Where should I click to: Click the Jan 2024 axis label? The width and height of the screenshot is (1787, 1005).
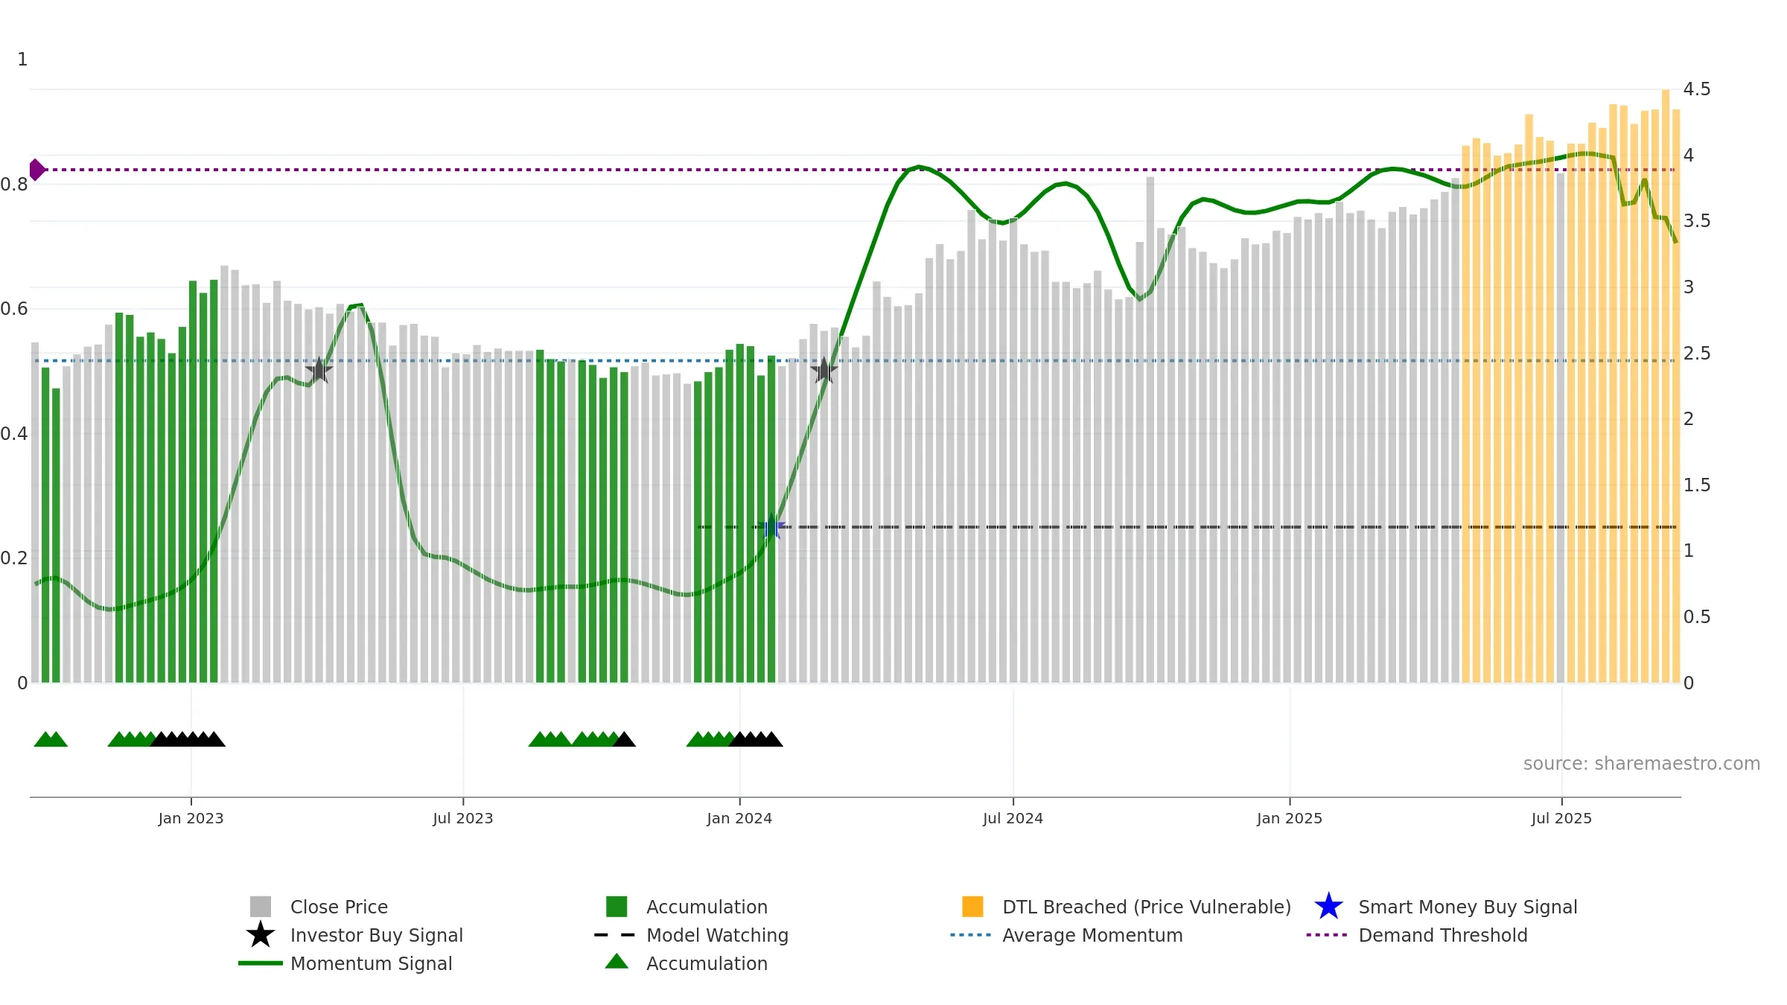pyautogui.click(x=739, y=818)
